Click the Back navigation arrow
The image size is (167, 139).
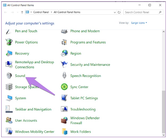(6, 12)
